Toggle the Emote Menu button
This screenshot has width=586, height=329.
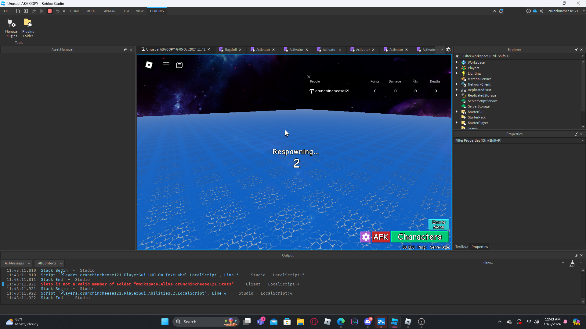coord(439,225)
